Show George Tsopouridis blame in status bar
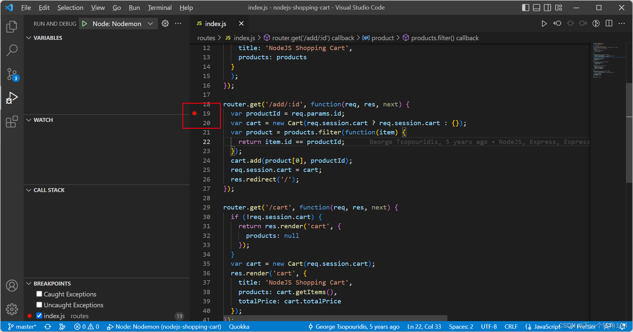The height and width of the screenshot is (332, 633). click(x=354, y=326)
